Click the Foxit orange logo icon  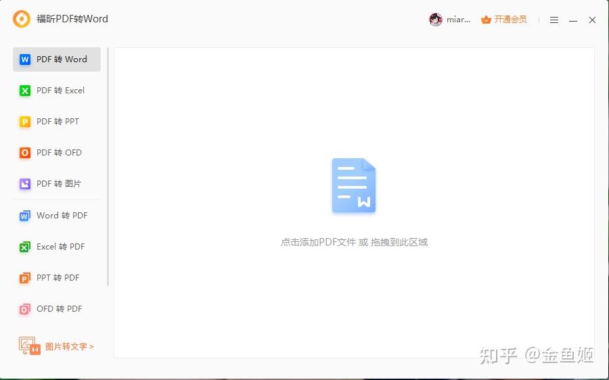[x=22, y=19]
